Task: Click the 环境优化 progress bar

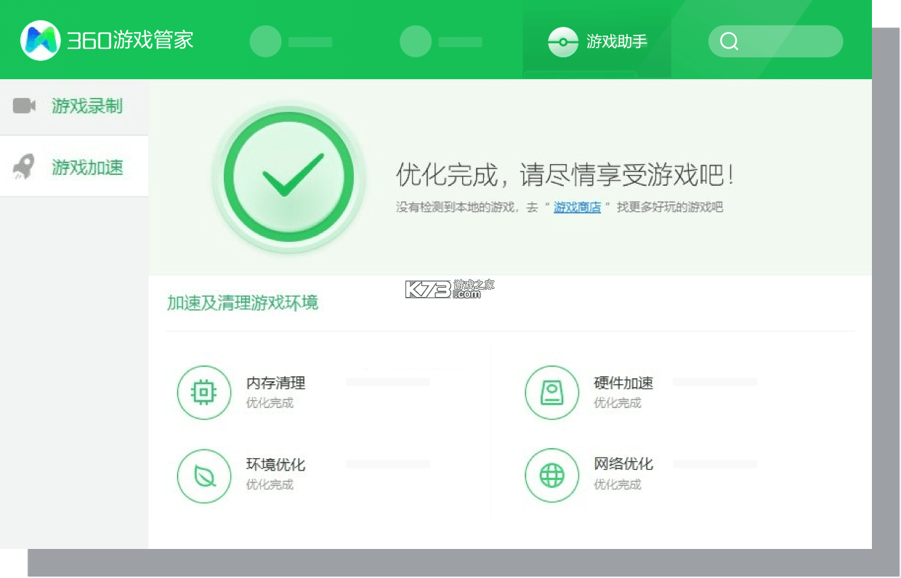Action: tap(388, 464)
